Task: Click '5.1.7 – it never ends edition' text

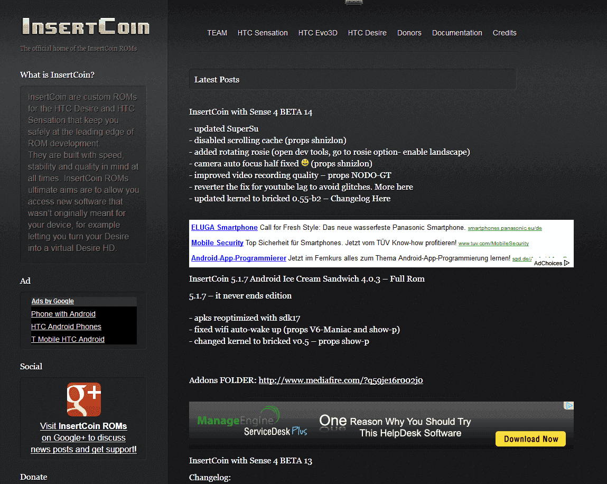Action: coord(240,296)
